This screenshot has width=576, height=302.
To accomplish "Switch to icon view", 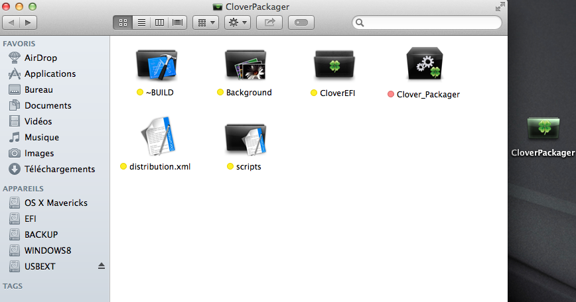I will click(x=123, y=23).
